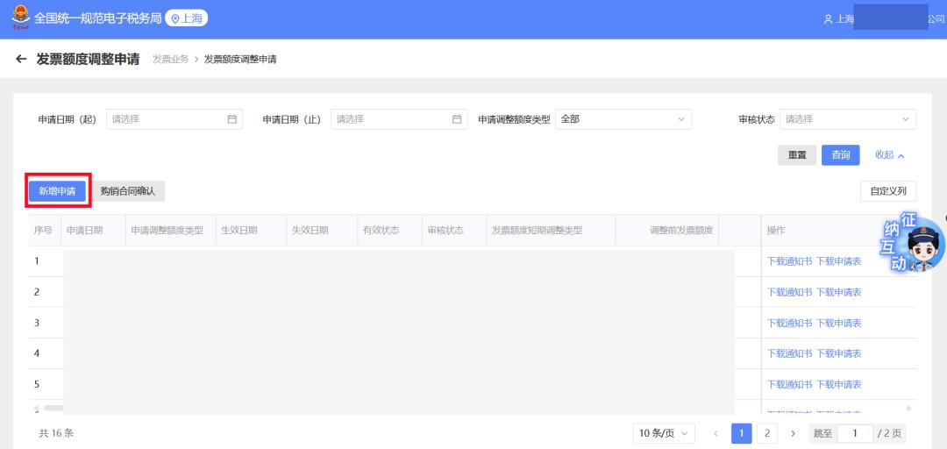947x449 pixels.
Task: Open the 10 条/页 page size dropdown
Action: tap(664, 433)
